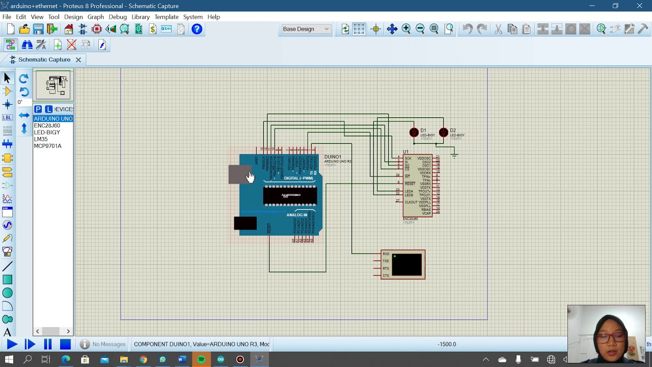
Task: Click the L library manage button
Action: pyautogui.click(x=49, y=109)
